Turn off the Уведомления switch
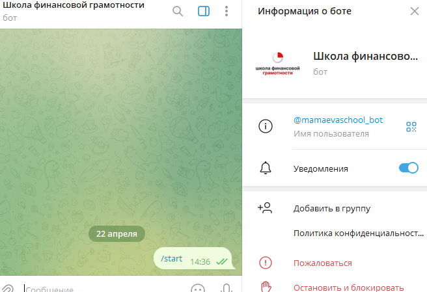This screenshot has height=292, width=427. click(x=409, y=168)
